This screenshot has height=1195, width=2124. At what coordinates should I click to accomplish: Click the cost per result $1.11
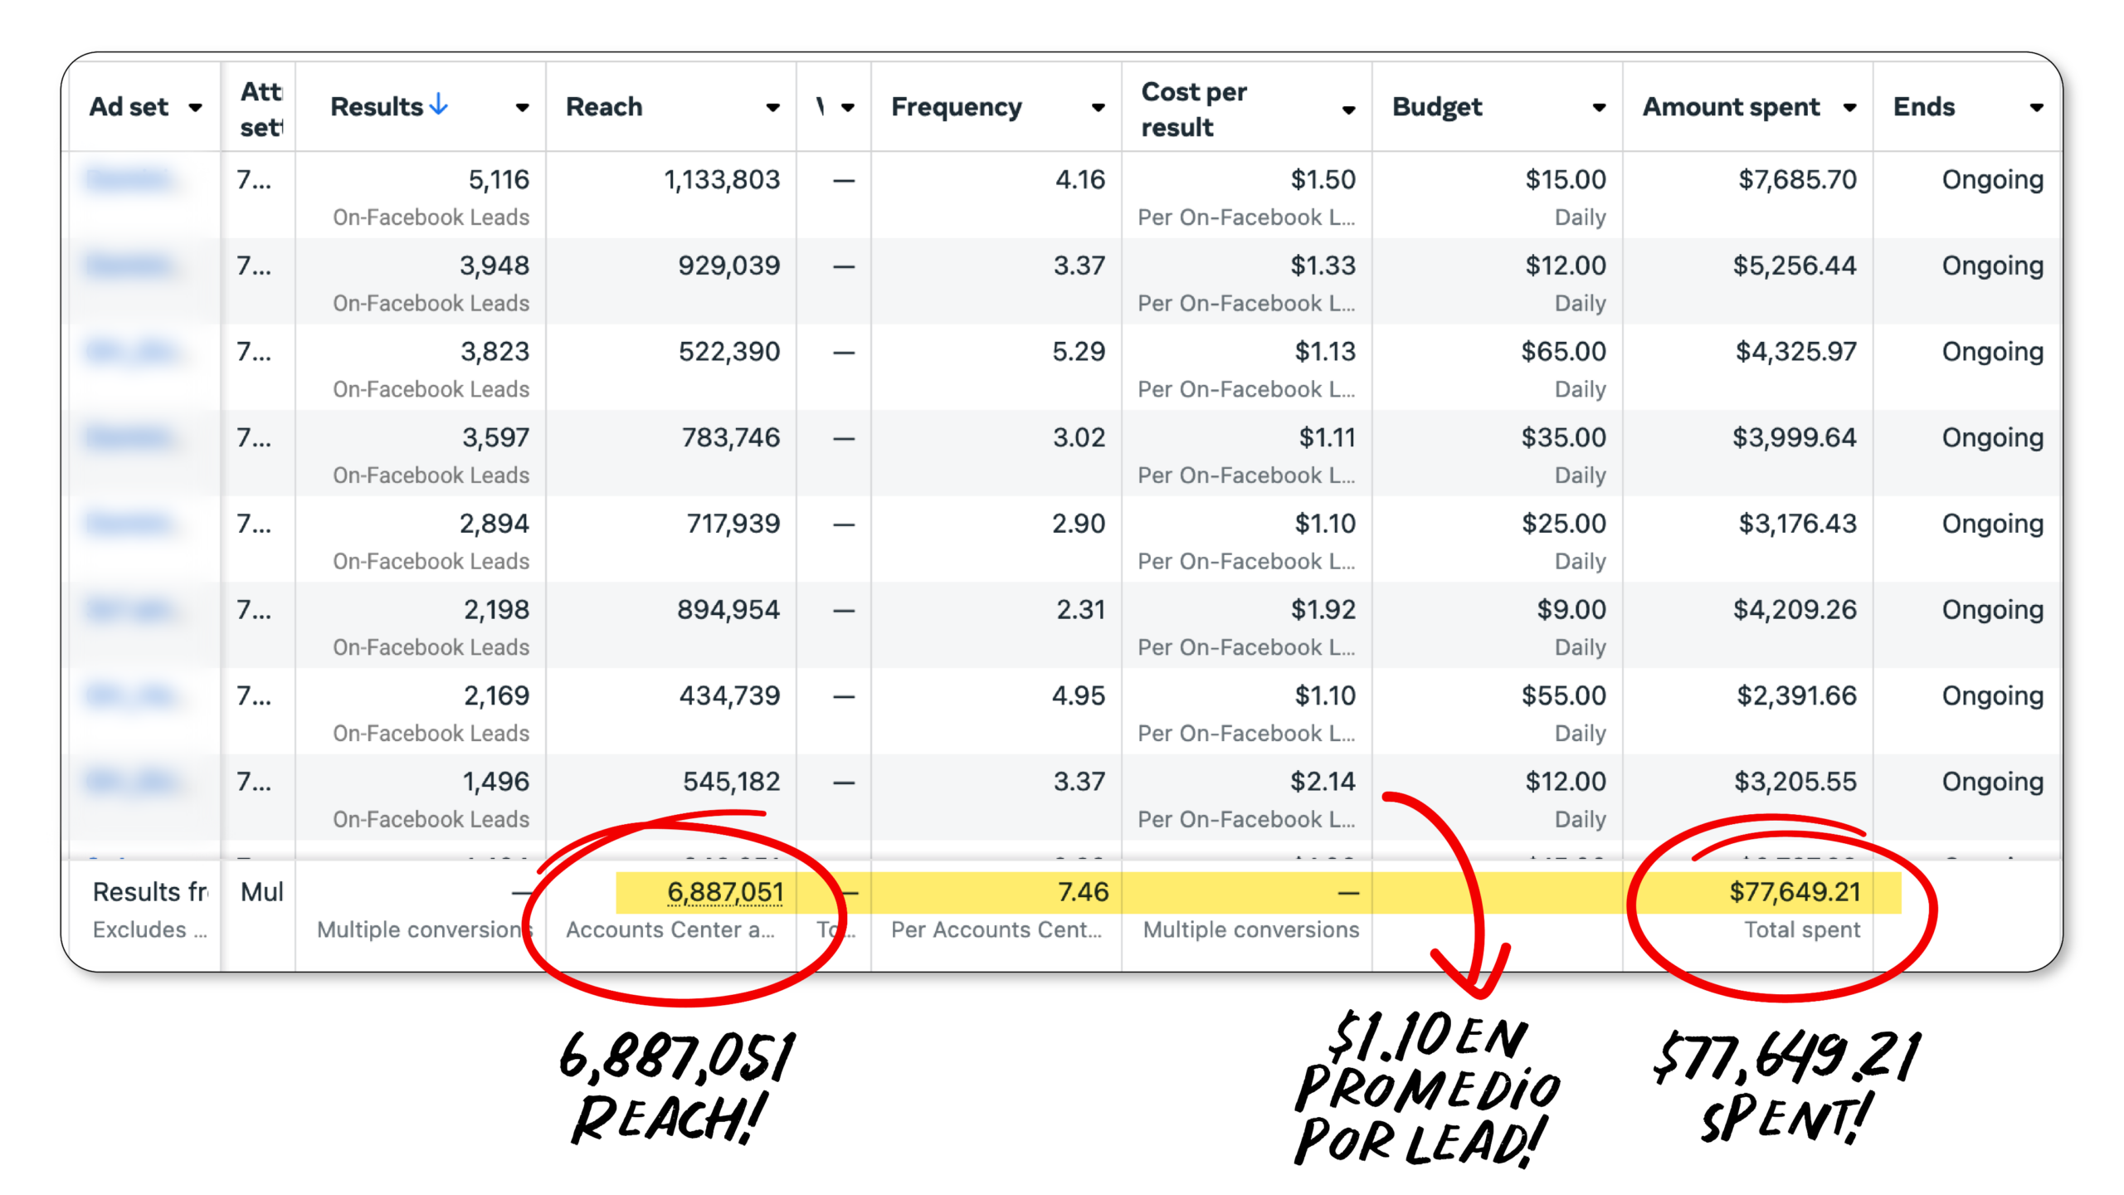pyautogui.click(x=1327, y=437)
